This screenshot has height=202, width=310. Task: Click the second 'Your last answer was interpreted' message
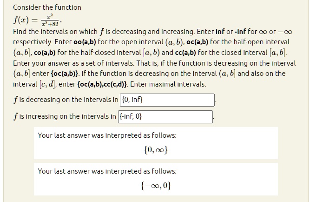tap(107, 171)
